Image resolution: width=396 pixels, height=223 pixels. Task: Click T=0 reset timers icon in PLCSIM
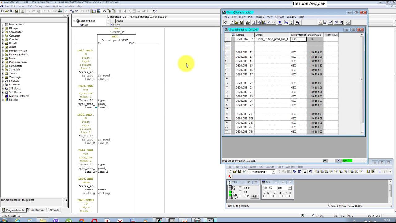390,172
